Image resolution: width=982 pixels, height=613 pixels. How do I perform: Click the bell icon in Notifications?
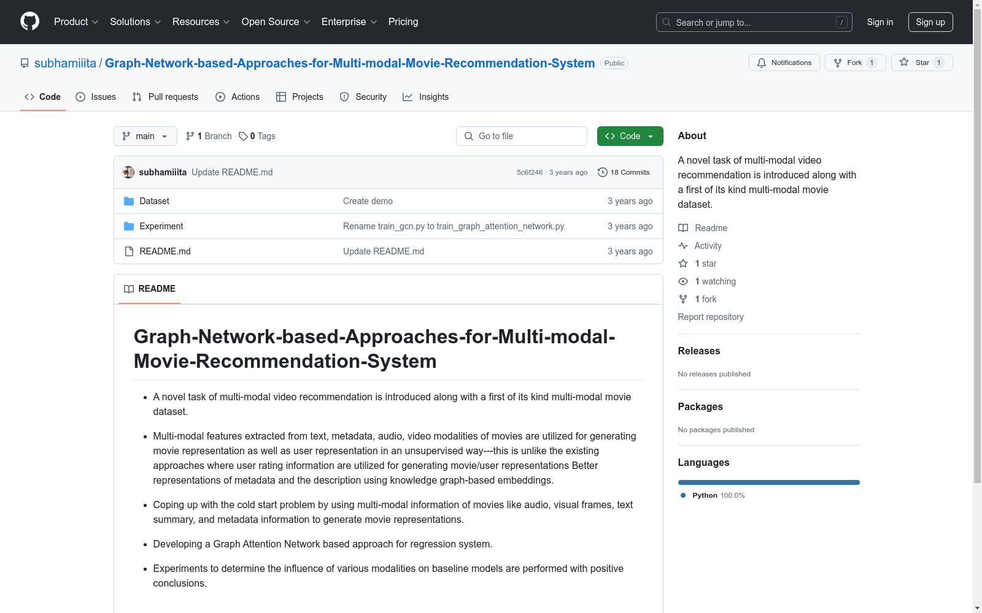click(x=762, y=63)
